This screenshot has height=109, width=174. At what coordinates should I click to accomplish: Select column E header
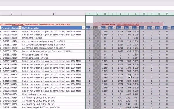[54, 14]
